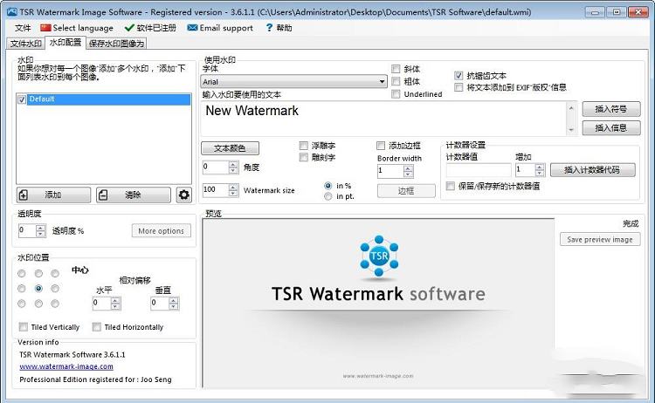This screenshot has width=655, height=403.
Task: Increase the Border width spinner
Action: coord(409,168)
